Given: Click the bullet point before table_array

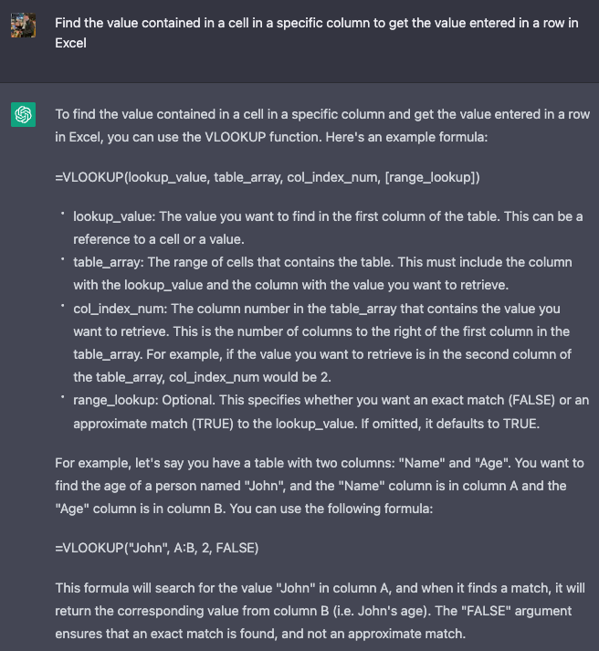Looking at the screenshot, I should pos(63,260).
